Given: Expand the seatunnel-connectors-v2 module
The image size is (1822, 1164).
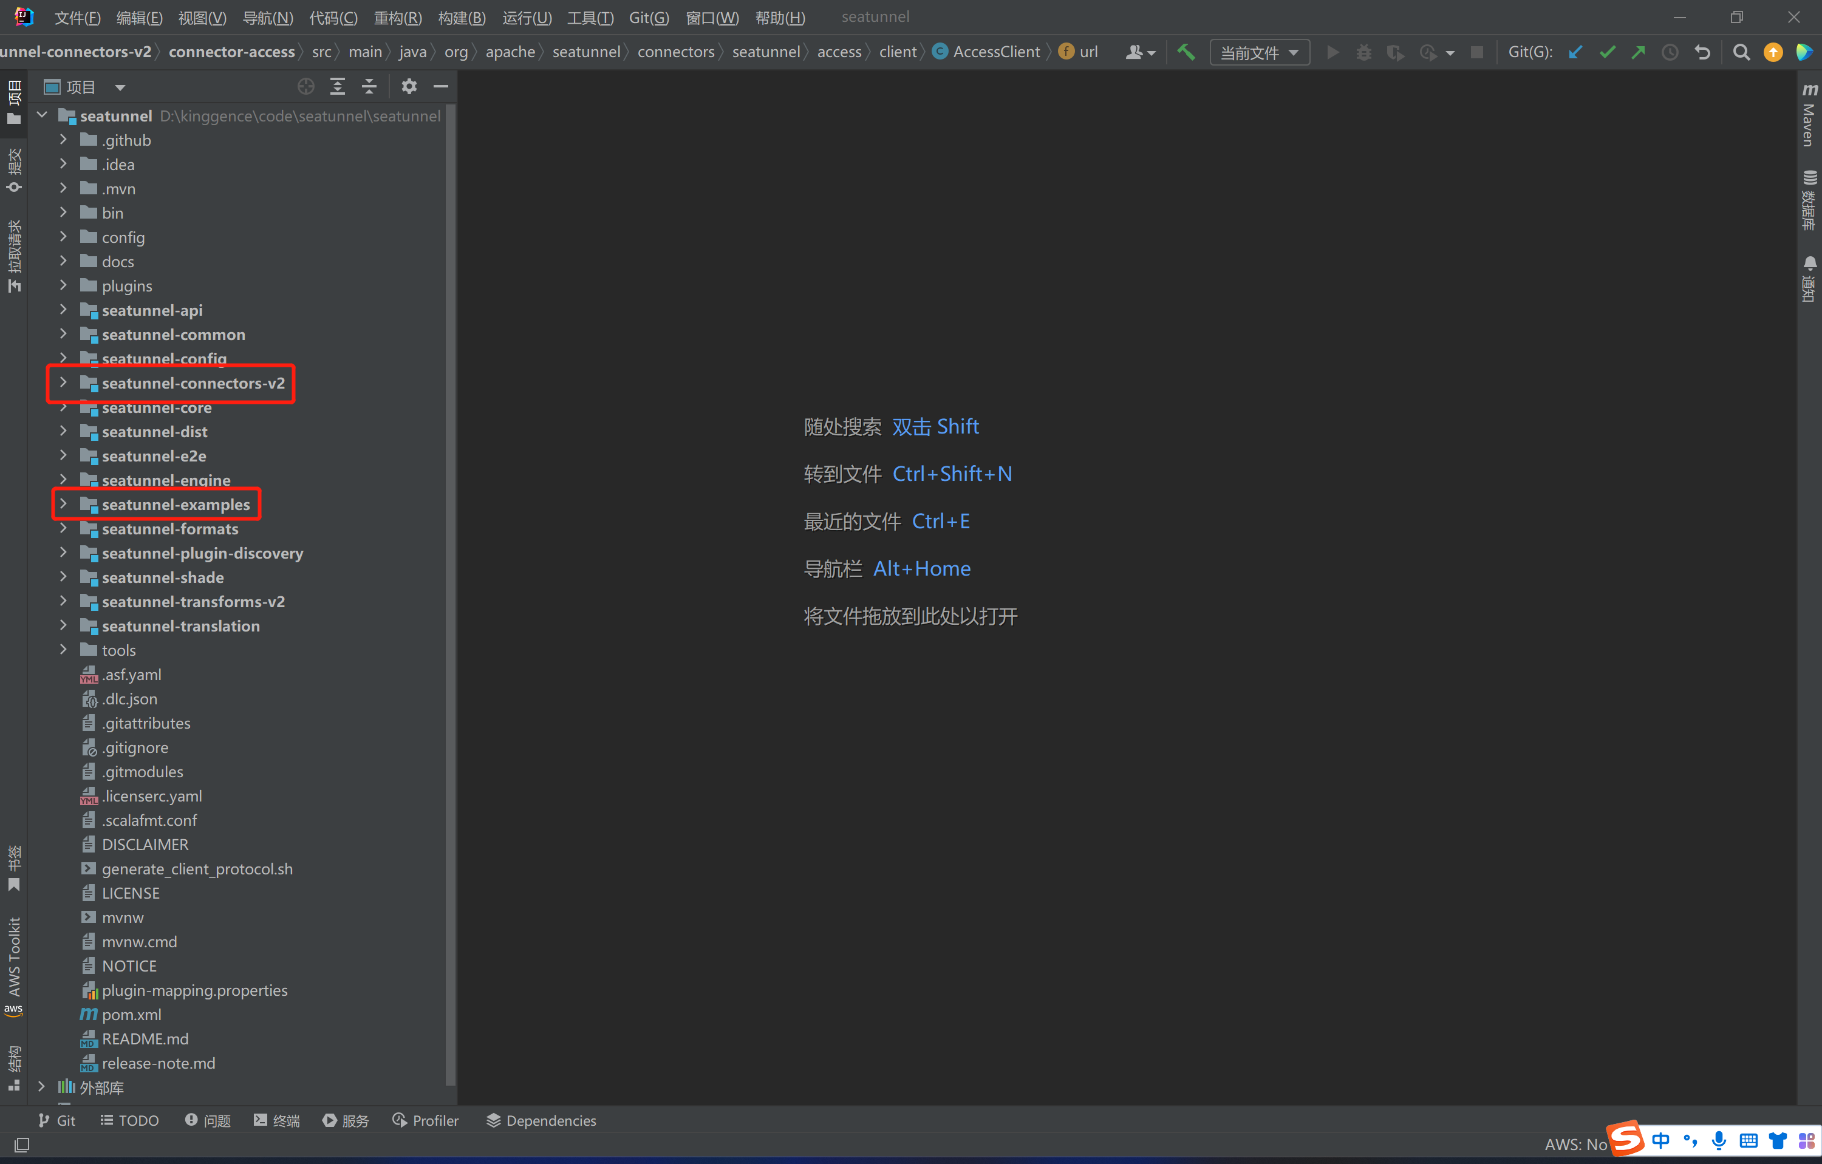Looking at the screenshot, I should [x=64, y=383].
